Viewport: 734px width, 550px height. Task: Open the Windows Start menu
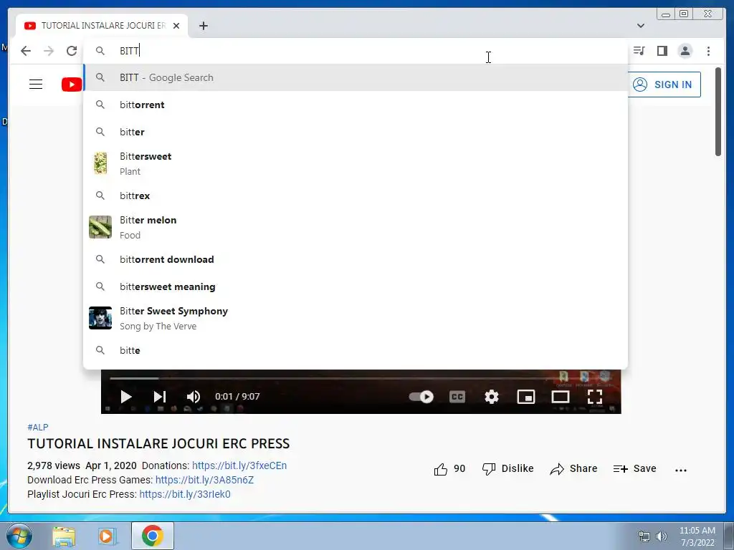coord(19,536)
